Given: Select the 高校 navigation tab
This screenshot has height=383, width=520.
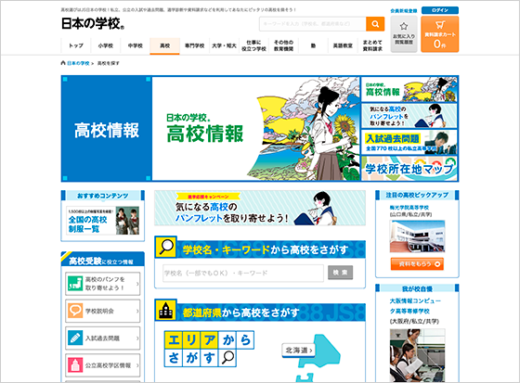Looking at the screenshot, I should [165, 45].
